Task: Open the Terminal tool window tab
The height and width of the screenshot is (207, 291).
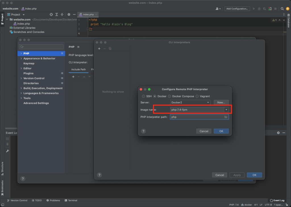Action: [71, 200]
